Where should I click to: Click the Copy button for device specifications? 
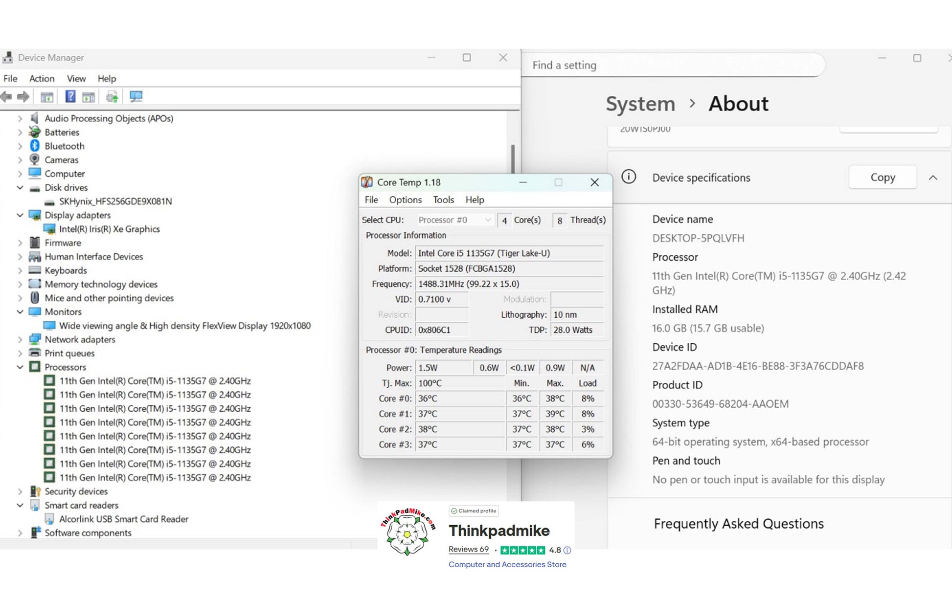(883, 177)
